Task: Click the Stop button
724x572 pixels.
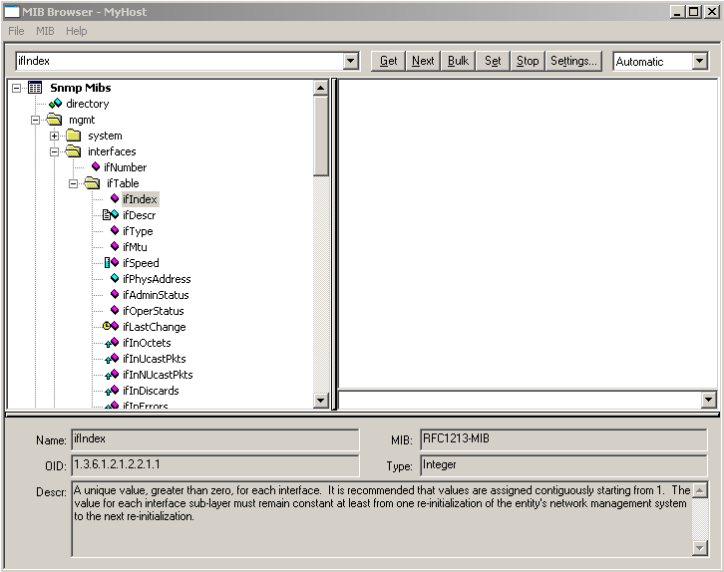Action: pyautogui.click(x=528, y=61)
